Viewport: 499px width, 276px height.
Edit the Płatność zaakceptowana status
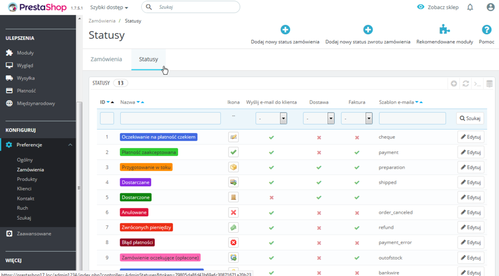point(471,152)
